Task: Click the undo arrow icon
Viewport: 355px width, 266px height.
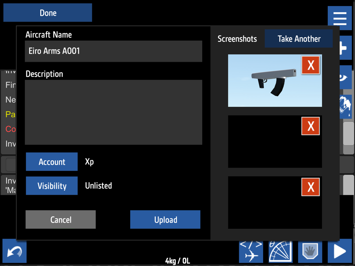Action: click(15, 251)
